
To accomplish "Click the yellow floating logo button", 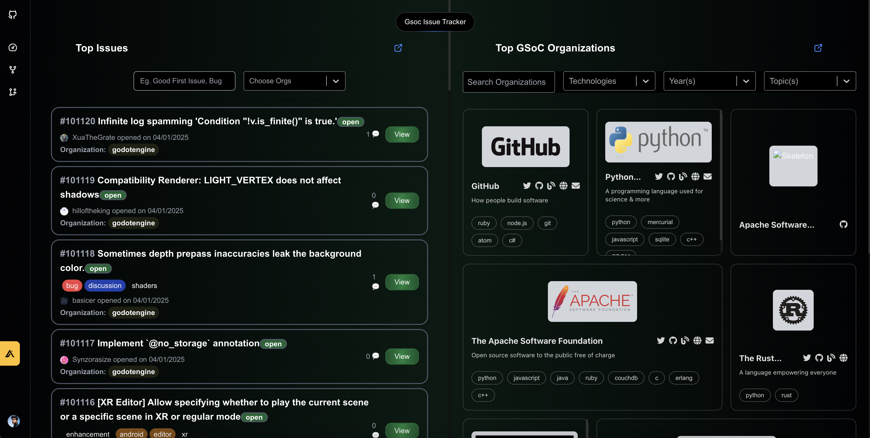I will click(10, 353).
